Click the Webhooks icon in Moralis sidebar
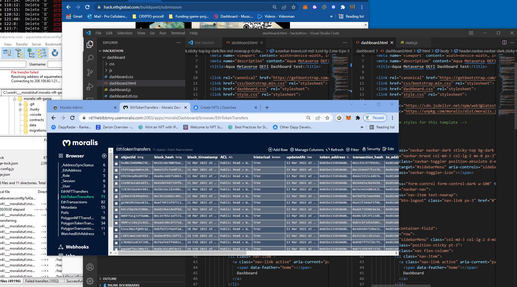Image resolution: width=517 pixels, height=287 pixels. [61, 247]
